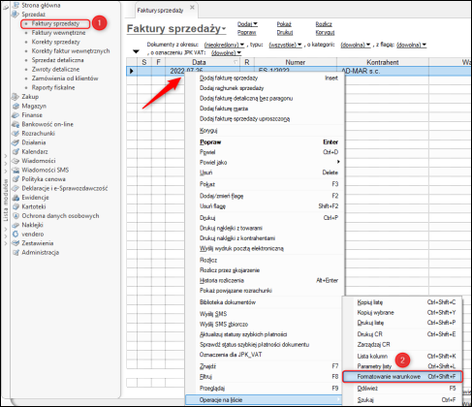Open the vendero module icon
The image size is (472, 407).
(16, 235)
